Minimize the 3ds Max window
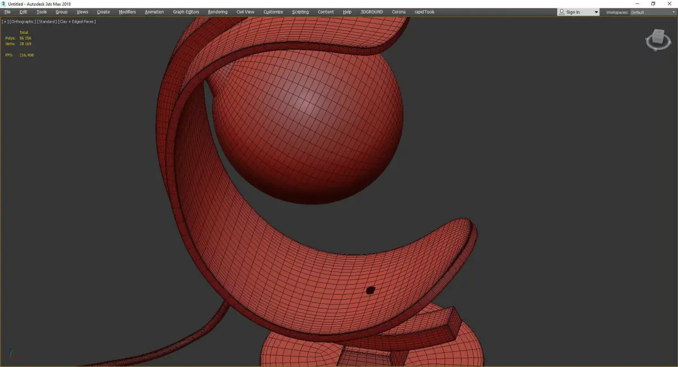 (x=637, y=4)
